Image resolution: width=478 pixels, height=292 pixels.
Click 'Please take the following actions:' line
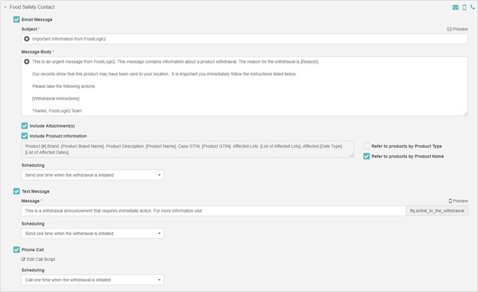(63, 86)
